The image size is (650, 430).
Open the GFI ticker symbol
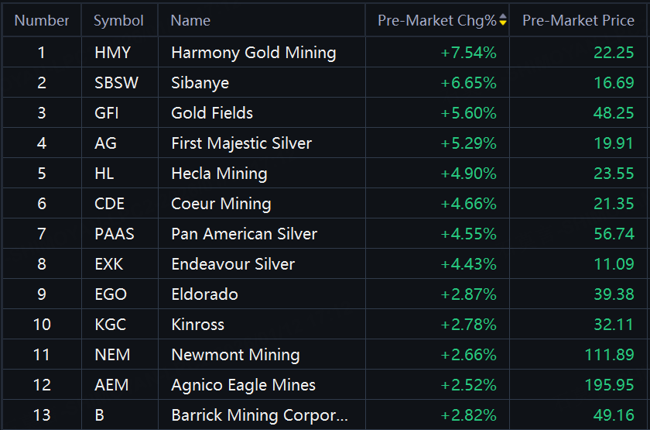108,113
